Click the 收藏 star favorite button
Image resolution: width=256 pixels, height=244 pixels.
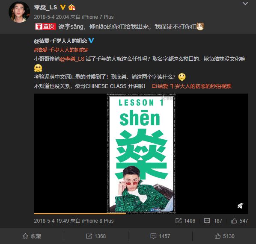tap(32, 236)
